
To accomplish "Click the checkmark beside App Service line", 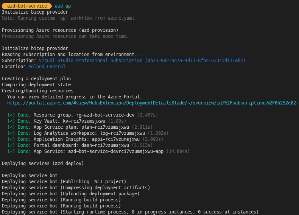I will pos(11,151).
